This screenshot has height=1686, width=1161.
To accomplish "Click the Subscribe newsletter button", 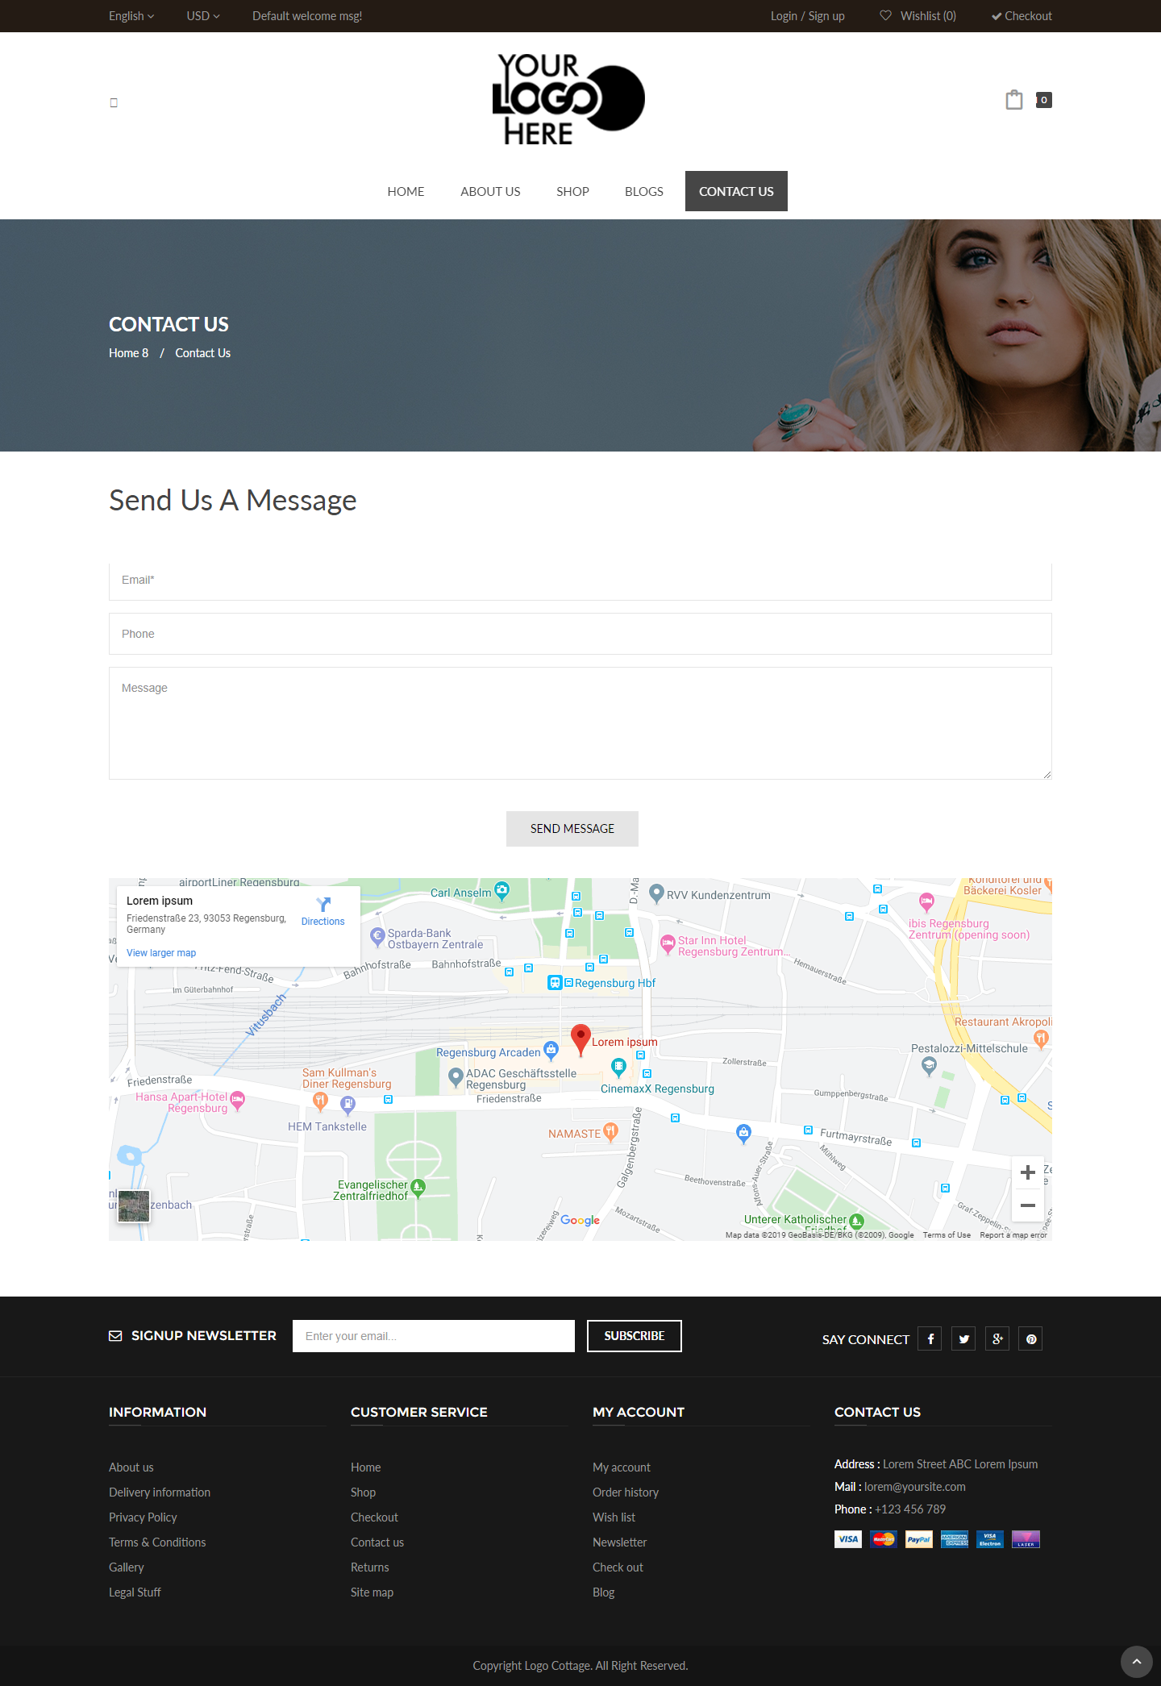I will tap(634, 1336).
